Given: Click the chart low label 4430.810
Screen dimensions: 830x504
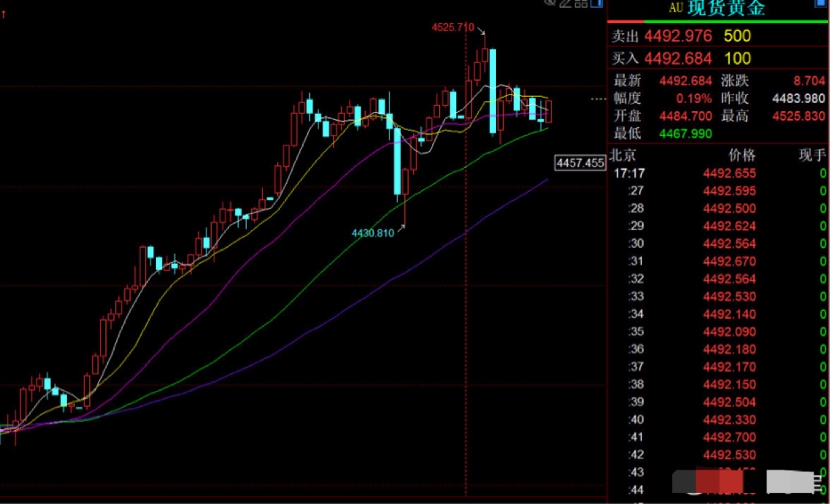Looking at the screenshot, I should (x=373, y=233).
